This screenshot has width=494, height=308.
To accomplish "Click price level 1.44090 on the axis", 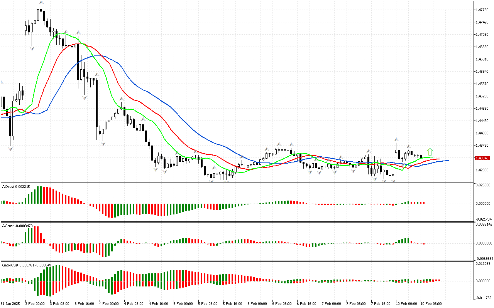I will [483, 133].
